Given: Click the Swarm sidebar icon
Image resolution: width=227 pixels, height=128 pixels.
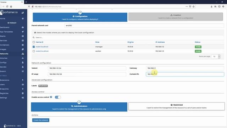Looking at the screenshot, I should [x=23, y=71].
